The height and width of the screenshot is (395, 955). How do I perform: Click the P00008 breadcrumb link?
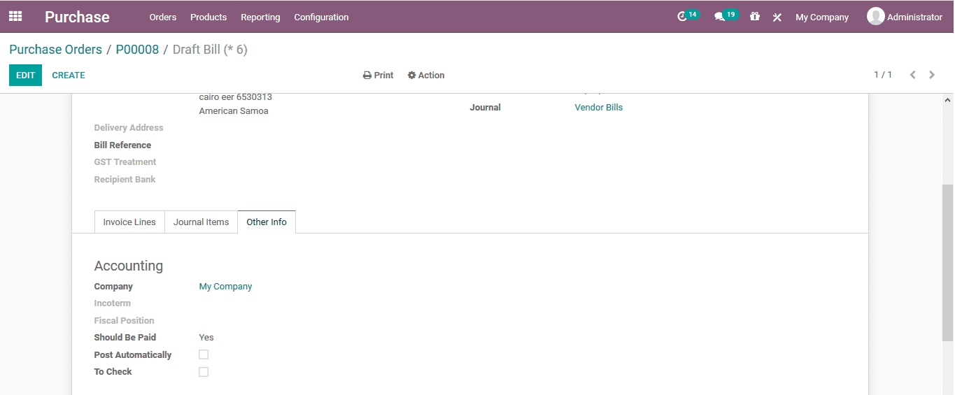coord(137,50)
